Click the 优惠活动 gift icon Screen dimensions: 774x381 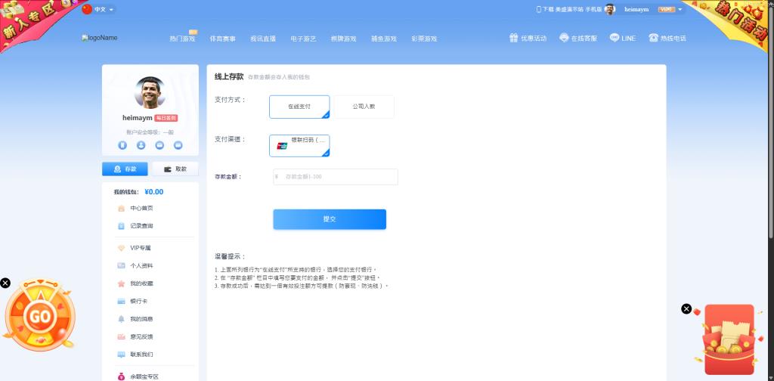click(513, 38)
